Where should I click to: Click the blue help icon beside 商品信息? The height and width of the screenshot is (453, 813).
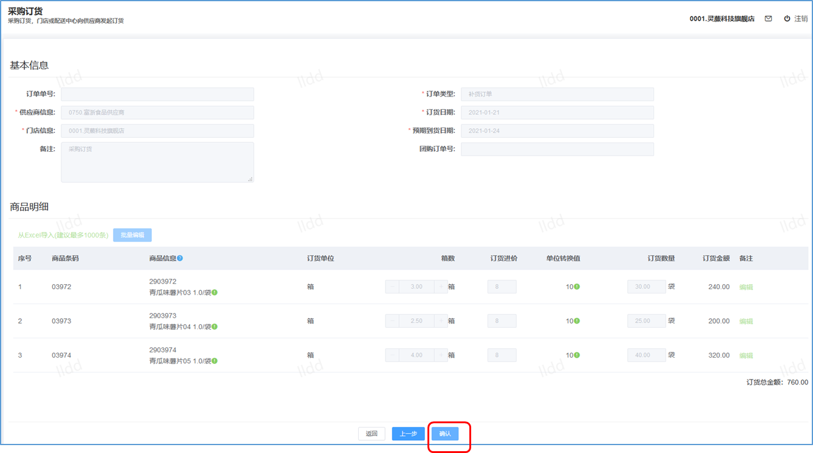[x=180, y=258]
